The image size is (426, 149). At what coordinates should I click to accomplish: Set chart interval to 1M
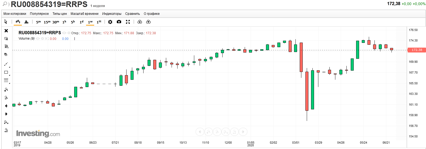[x=99, y=22]
